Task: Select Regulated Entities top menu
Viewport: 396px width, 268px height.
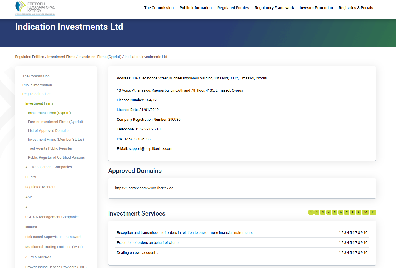Action: pos(233,8)
